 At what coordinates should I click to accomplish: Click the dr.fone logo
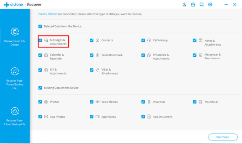pyautogui.click(x=14, y=5)
